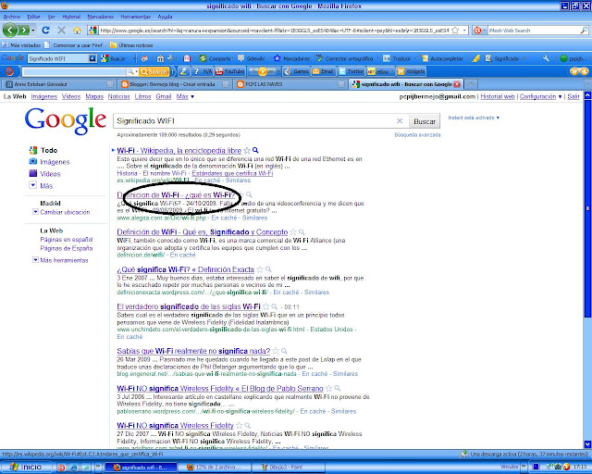Click the Autocompletar toolbar button

tap(443, 58)
